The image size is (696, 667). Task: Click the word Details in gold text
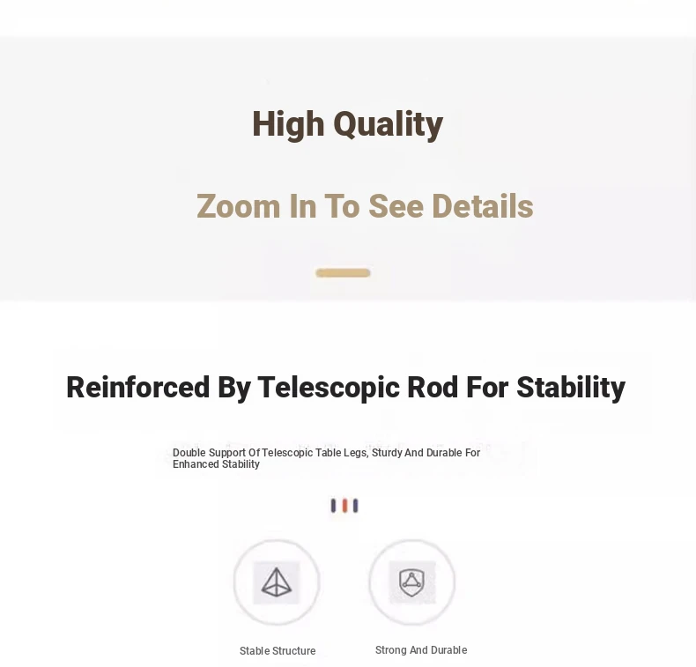coord(483,206)
